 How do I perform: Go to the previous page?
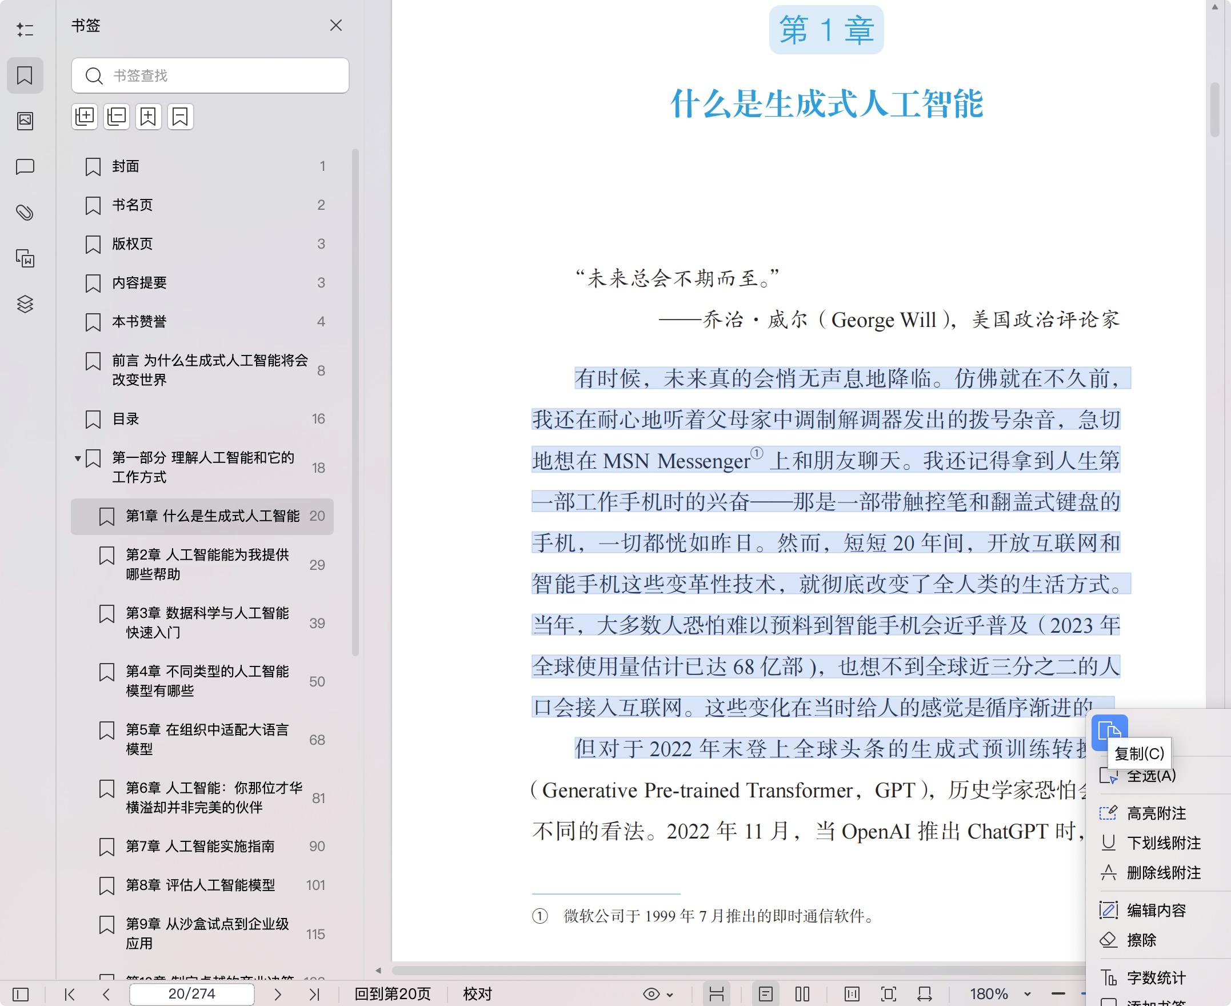(106, 995)
